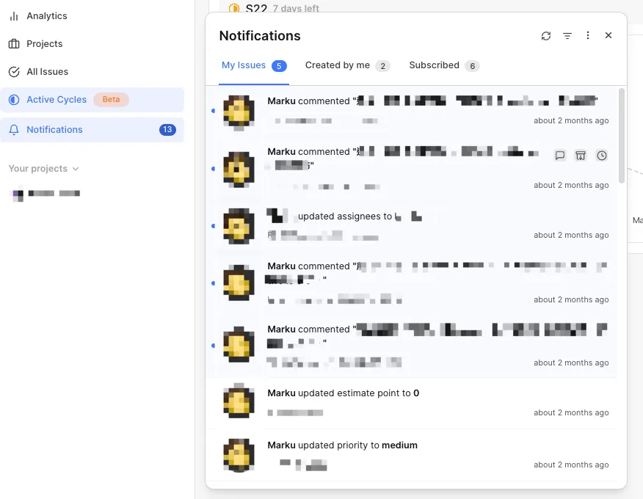This screenshot has width=643, height=499.
Task: Refresh the notifications list
Action: point(545,36)
